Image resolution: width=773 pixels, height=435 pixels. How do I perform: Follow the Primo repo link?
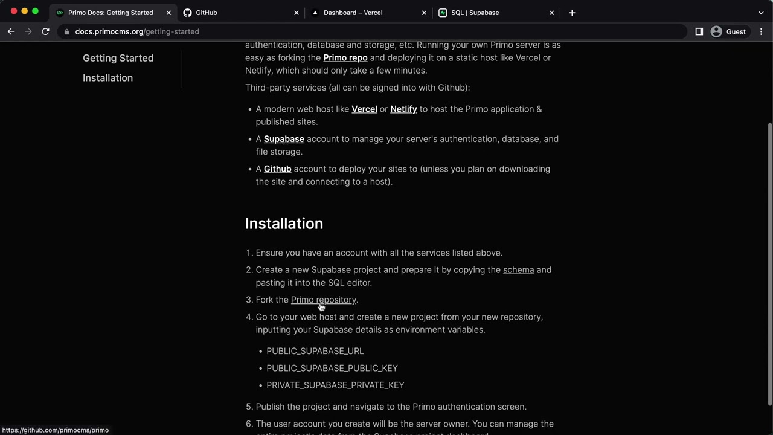tap(345, 58)
